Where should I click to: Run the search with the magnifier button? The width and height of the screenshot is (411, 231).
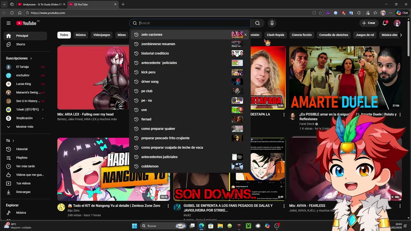click(258, 23)
